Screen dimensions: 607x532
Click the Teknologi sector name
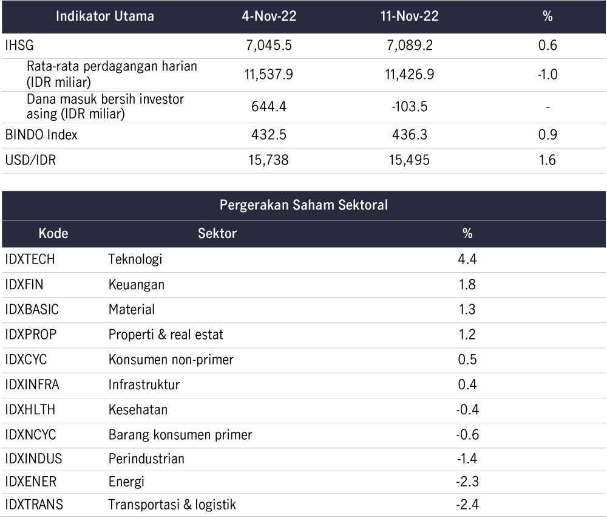[x=135, y=260]
